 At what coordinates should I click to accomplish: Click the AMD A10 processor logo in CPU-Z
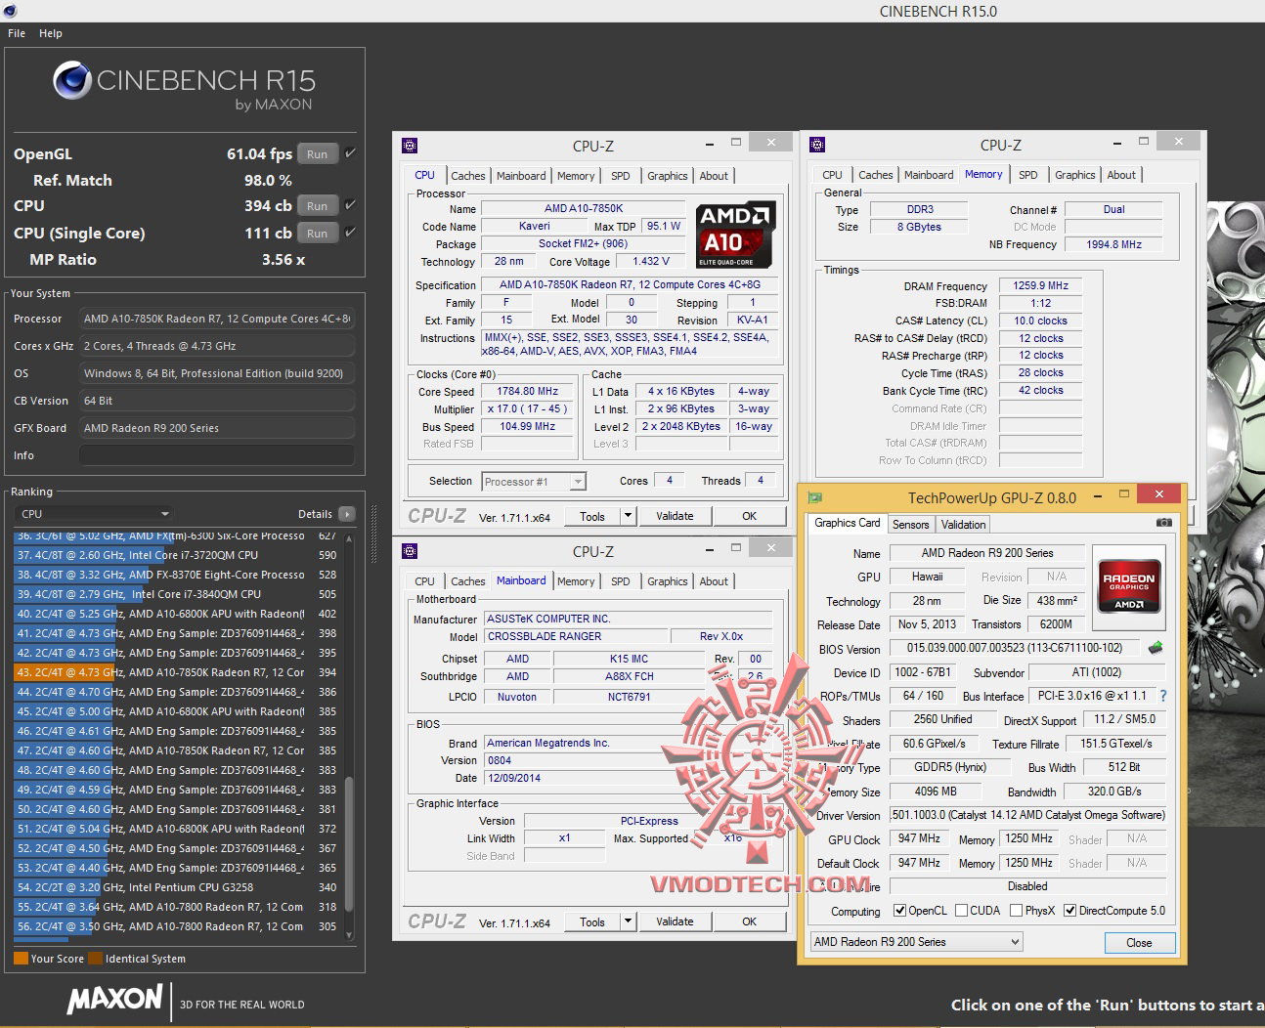pyautogui.click(x=735, y=236)
